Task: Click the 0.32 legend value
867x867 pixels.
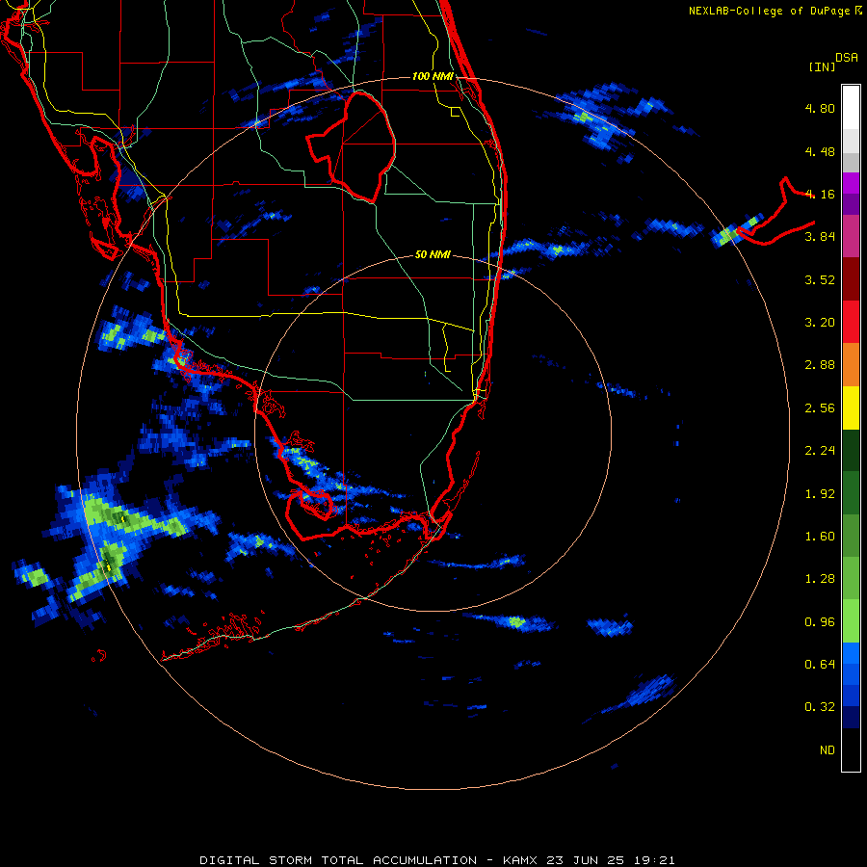Action: click(x=820, y=707)
